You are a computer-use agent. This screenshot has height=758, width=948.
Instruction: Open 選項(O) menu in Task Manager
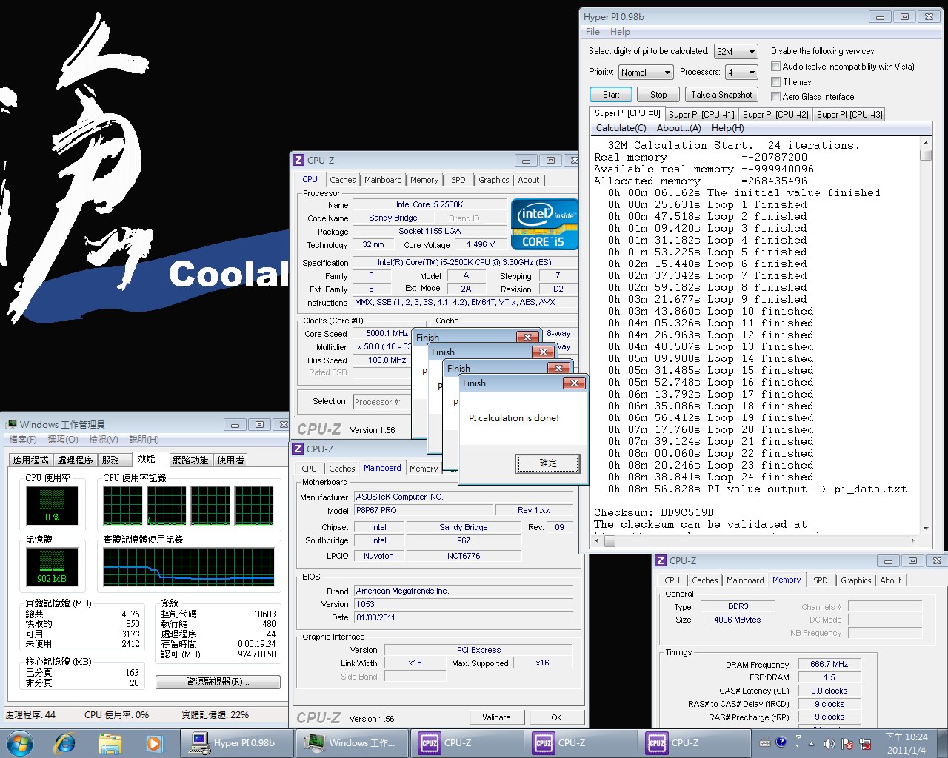tap(63, 440)
